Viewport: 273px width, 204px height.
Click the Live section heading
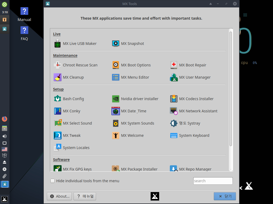[x=57, y=34]
